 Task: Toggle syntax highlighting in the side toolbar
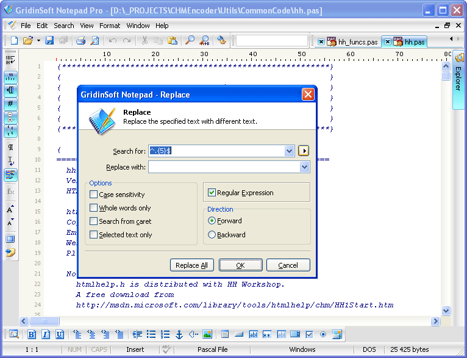click(10, 175)
